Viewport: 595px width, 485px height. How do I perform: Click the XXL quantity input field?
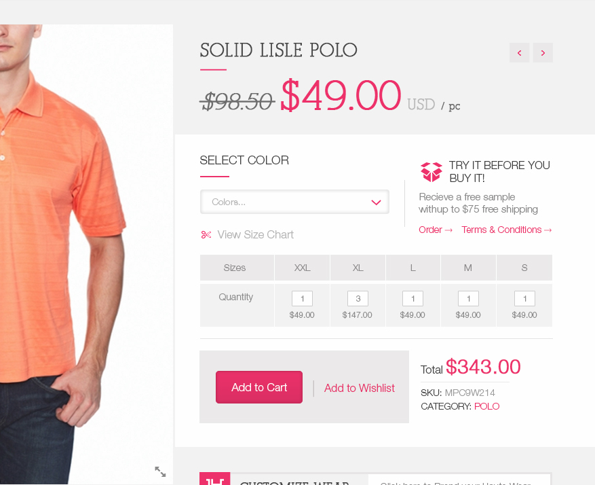click(x=302, y=298)
